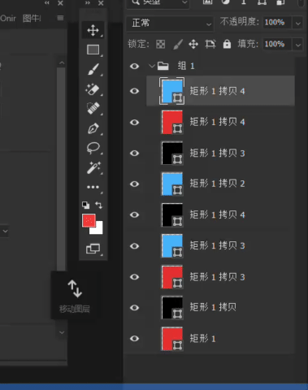Open the 填充 slider dropdown arrow
308x390 pixels.
click(298, 45)
